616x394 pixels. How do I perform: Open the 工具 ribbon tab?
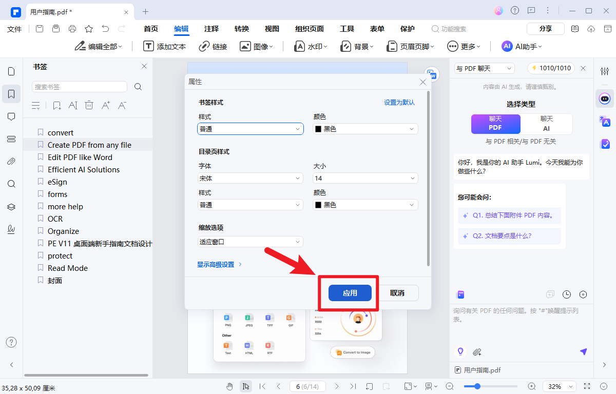pyautogui.click(x=346, y=29)
